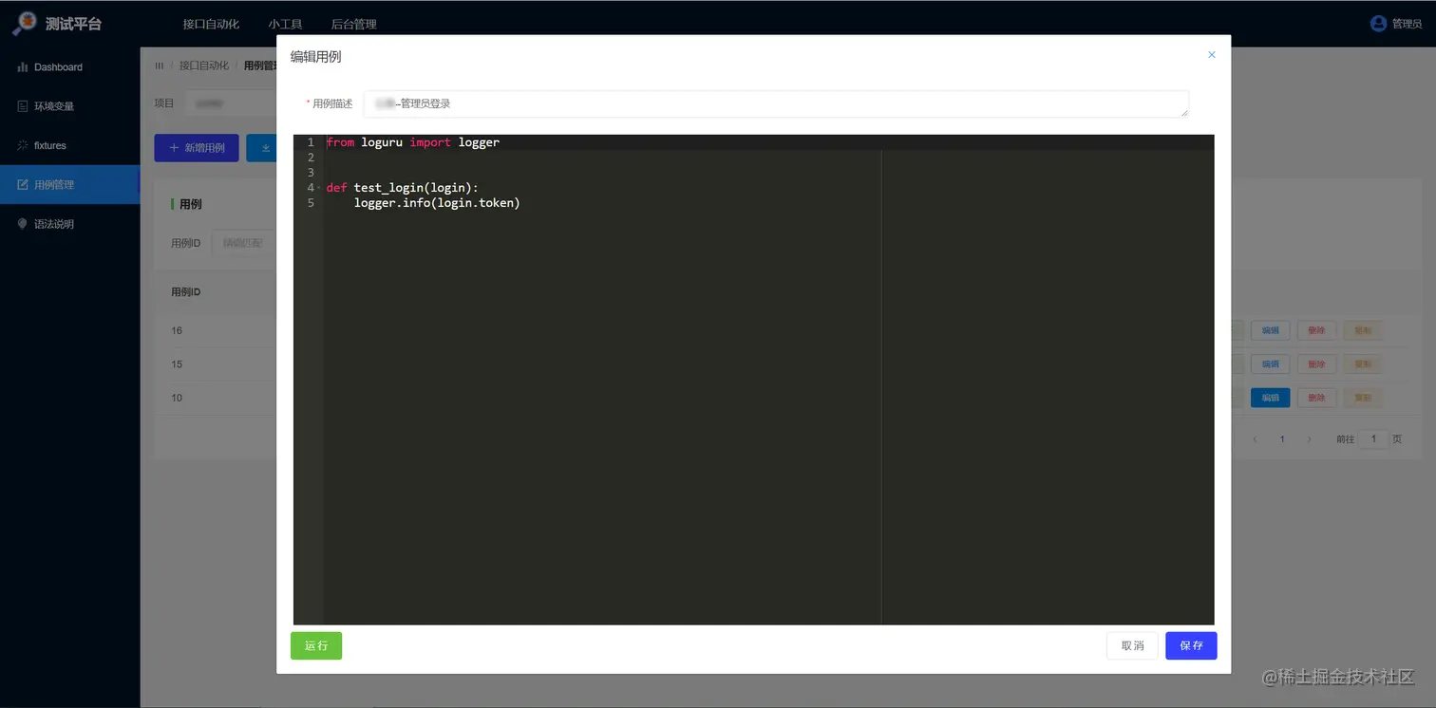
Task: Click the 运行 run button
Action: coord(316,645)
